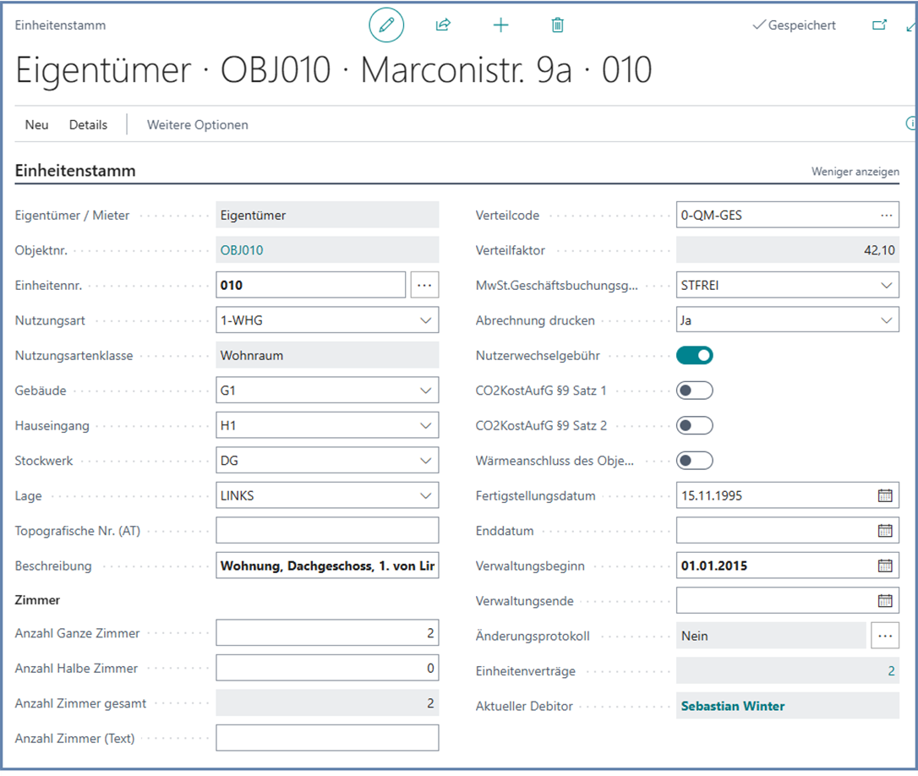This screenshot has width=918, height=776.
Task: Click the share icon in header
Action: coord(443,25)
